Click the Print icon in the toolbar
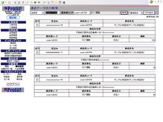Image resolution: width=163 pixels, height=122 pixels. click(x=48, y=3)
